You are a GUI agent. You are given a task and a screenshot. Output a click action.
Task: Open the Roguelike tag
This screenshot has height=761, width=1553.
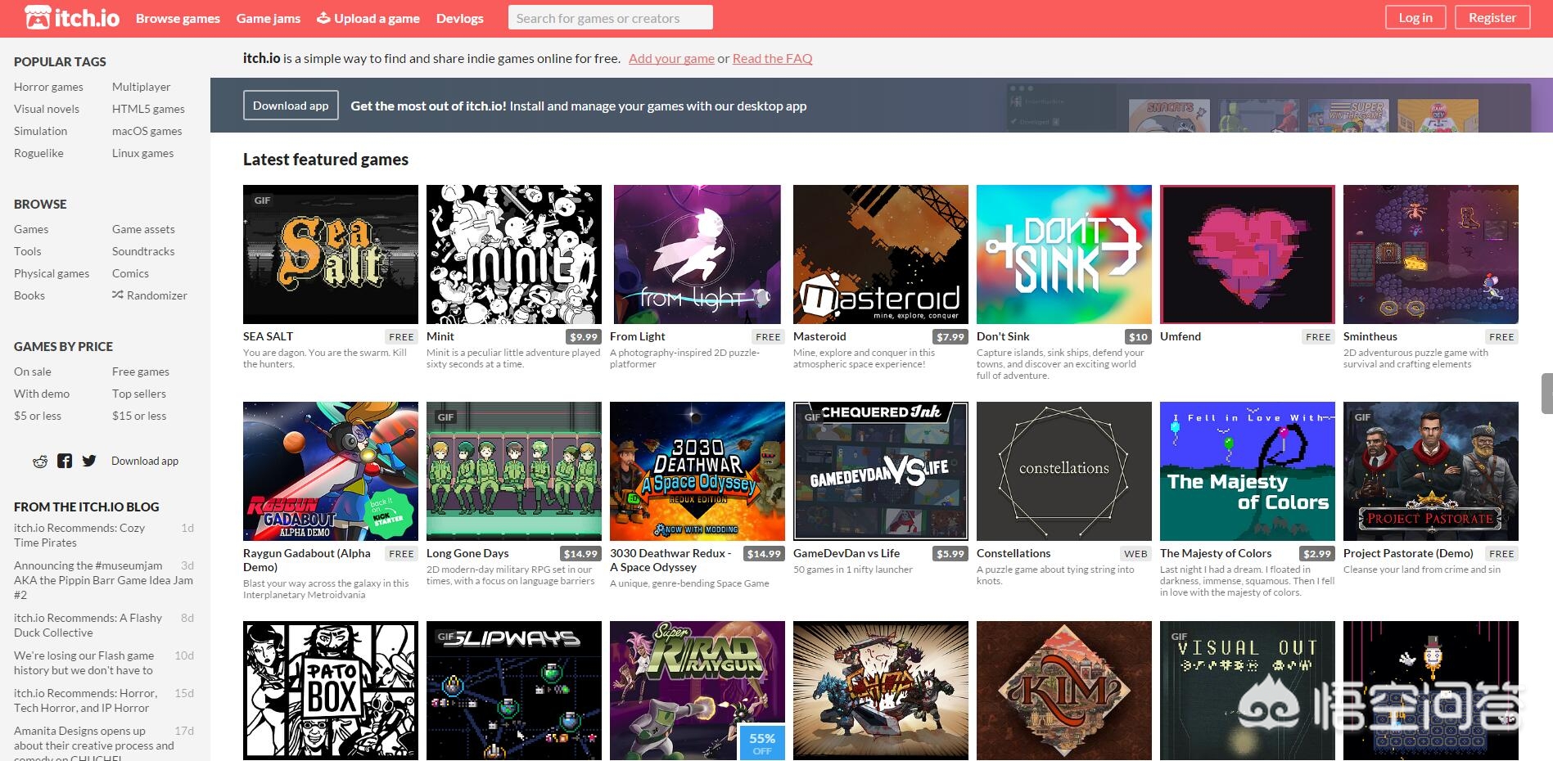pos(38,153)
